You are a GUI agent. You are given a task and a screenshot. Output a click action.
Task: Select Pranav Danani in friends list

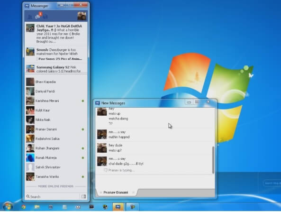click(x=56, y=129)
